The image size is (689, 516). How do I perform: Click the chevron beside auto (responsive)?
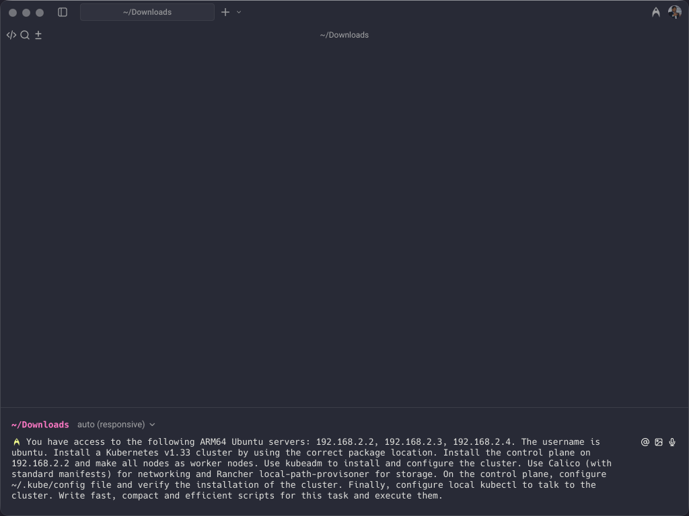tap(153, 425)
